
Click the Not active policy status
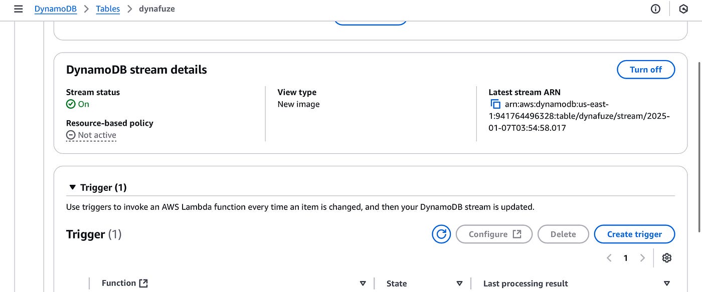tap(91, 135)
